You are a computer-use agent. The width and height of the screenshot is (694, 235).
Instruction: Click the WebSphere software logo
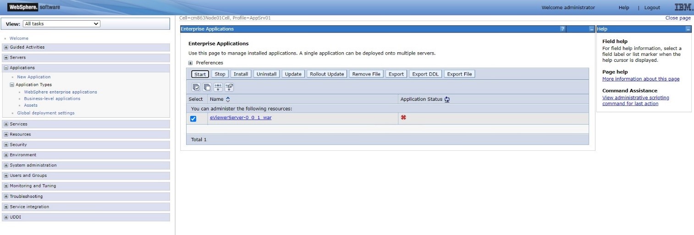(34, 7)
